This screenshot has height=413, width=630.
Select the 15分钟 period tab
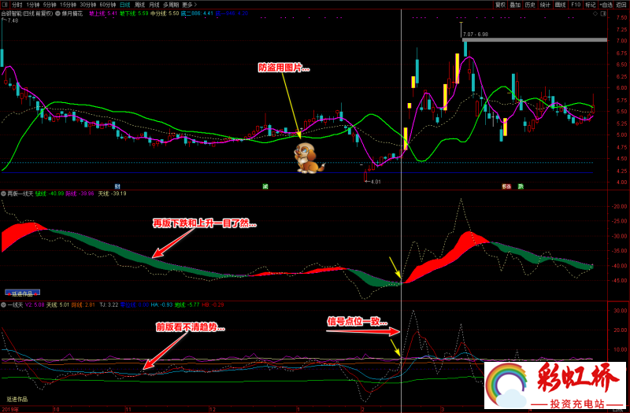[68, 5]
